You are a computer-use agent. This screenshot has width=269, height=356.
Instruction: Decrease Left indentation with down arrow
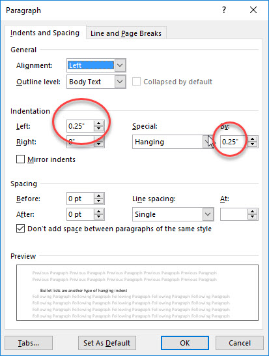(99, 129)
